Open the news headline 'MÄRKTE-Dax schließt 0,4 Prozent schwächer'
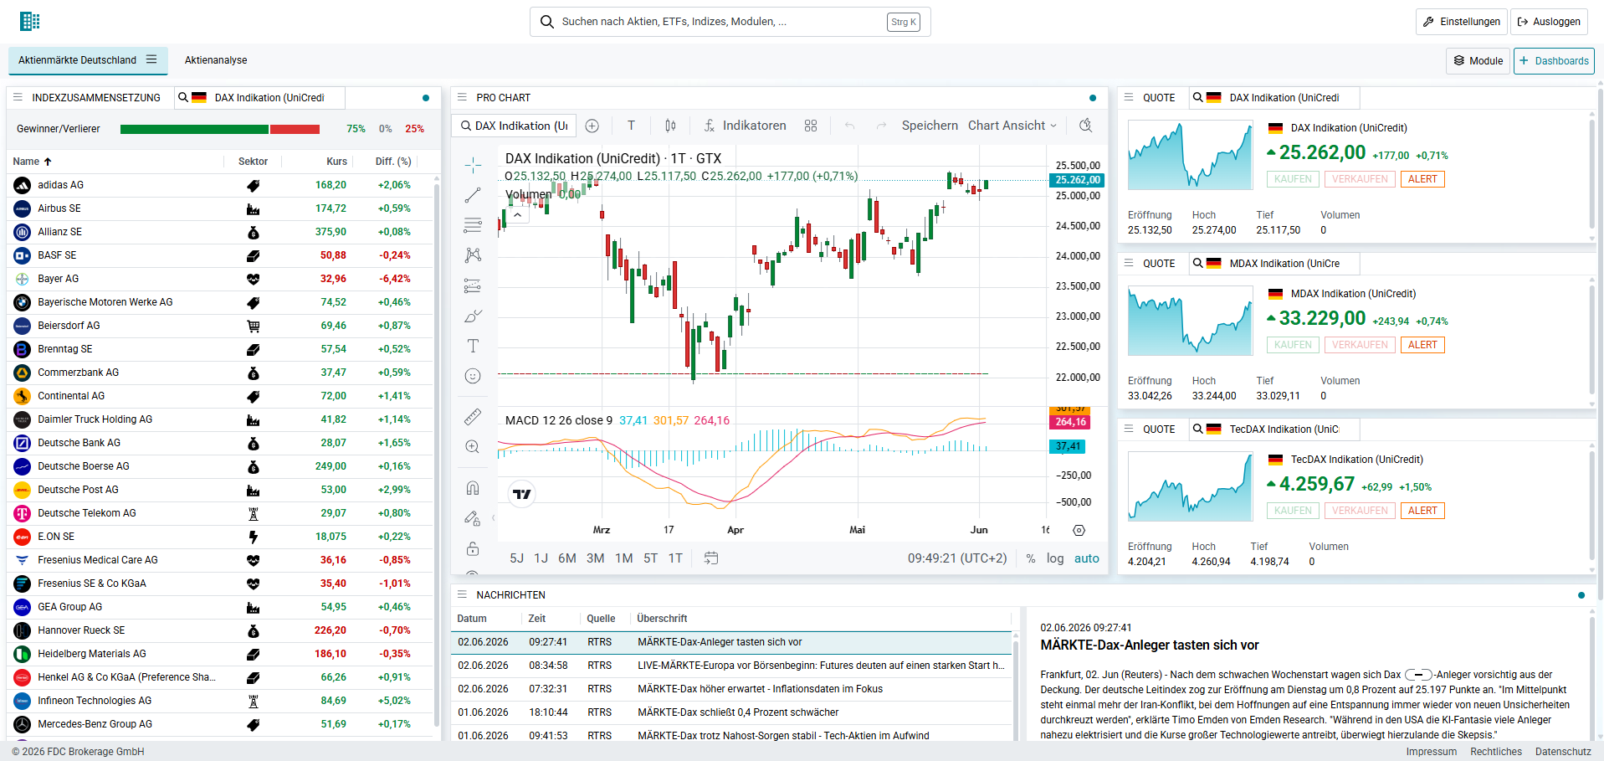This screenshot has height=761, width=1604. tap(738, 712)
